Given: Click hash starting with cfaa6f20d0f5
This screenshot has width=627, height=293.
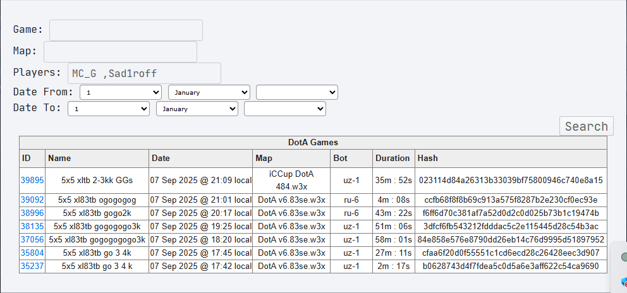Looking at the screenshot, I should [511, 253].
